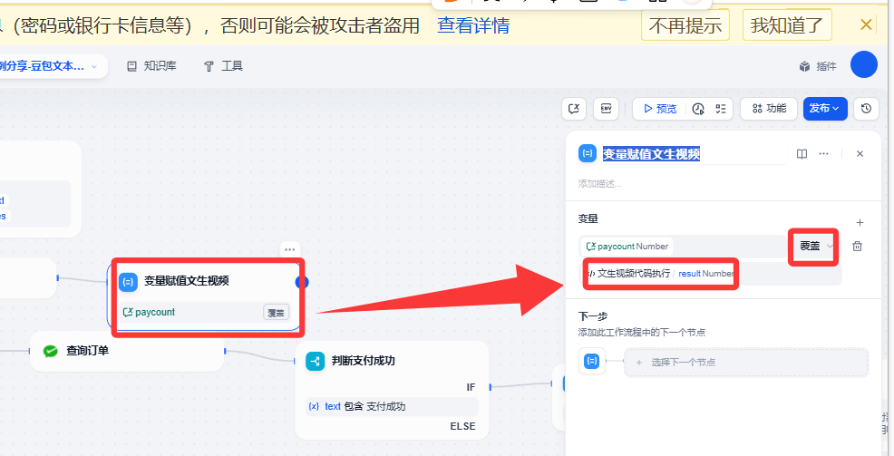Delete the paycount variable assignment

coord(857,247)
